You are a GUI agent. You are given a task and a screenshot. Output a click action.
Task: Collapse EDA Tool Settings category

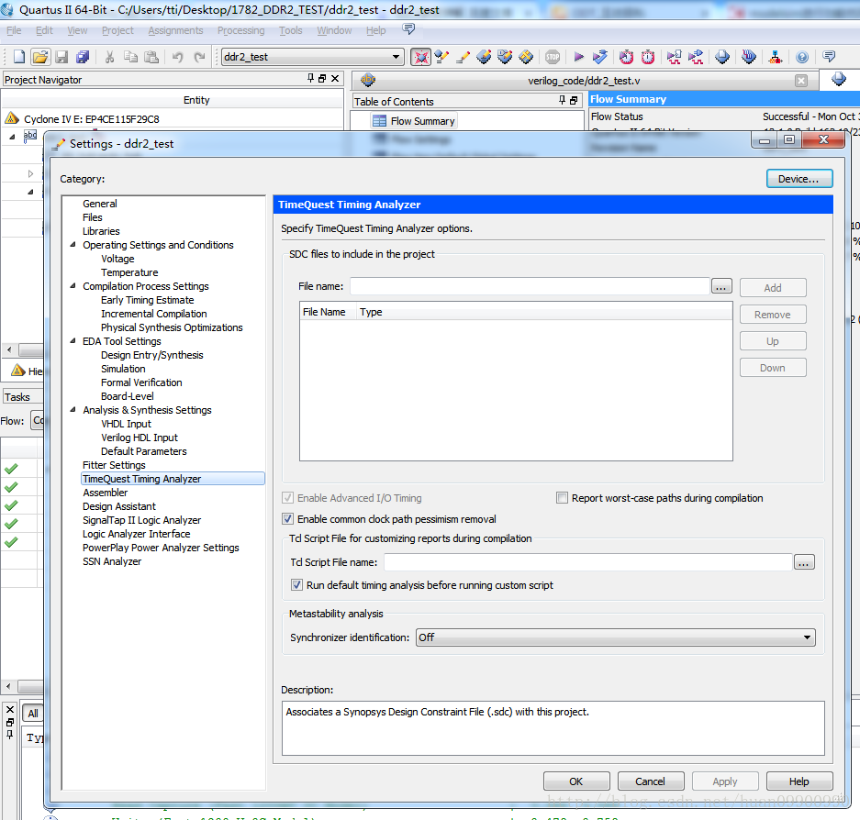(73, 340)
